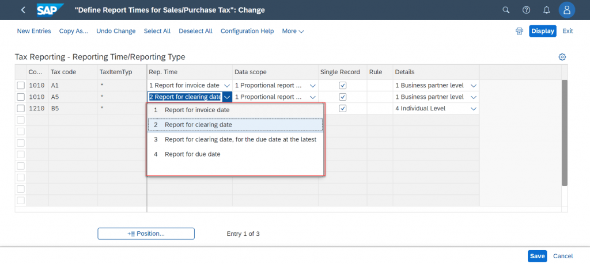Open Rep. Time dropdown for A1 row
Screen dimensions: 590x264
(x=227, y=86)
